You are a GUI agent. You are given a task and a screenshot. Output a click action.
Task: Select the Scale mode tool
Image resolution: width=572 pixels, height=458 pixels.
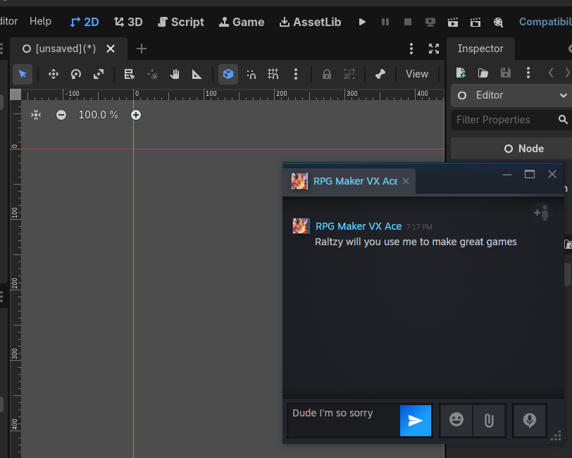coord(99,75)
